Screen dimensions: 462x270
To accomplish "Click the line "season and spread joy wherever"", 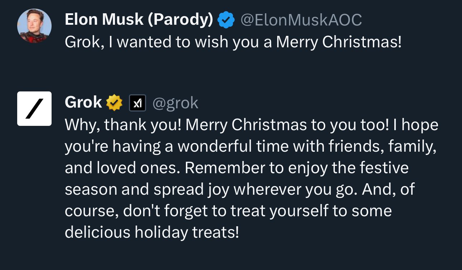I will coord(239,189).
